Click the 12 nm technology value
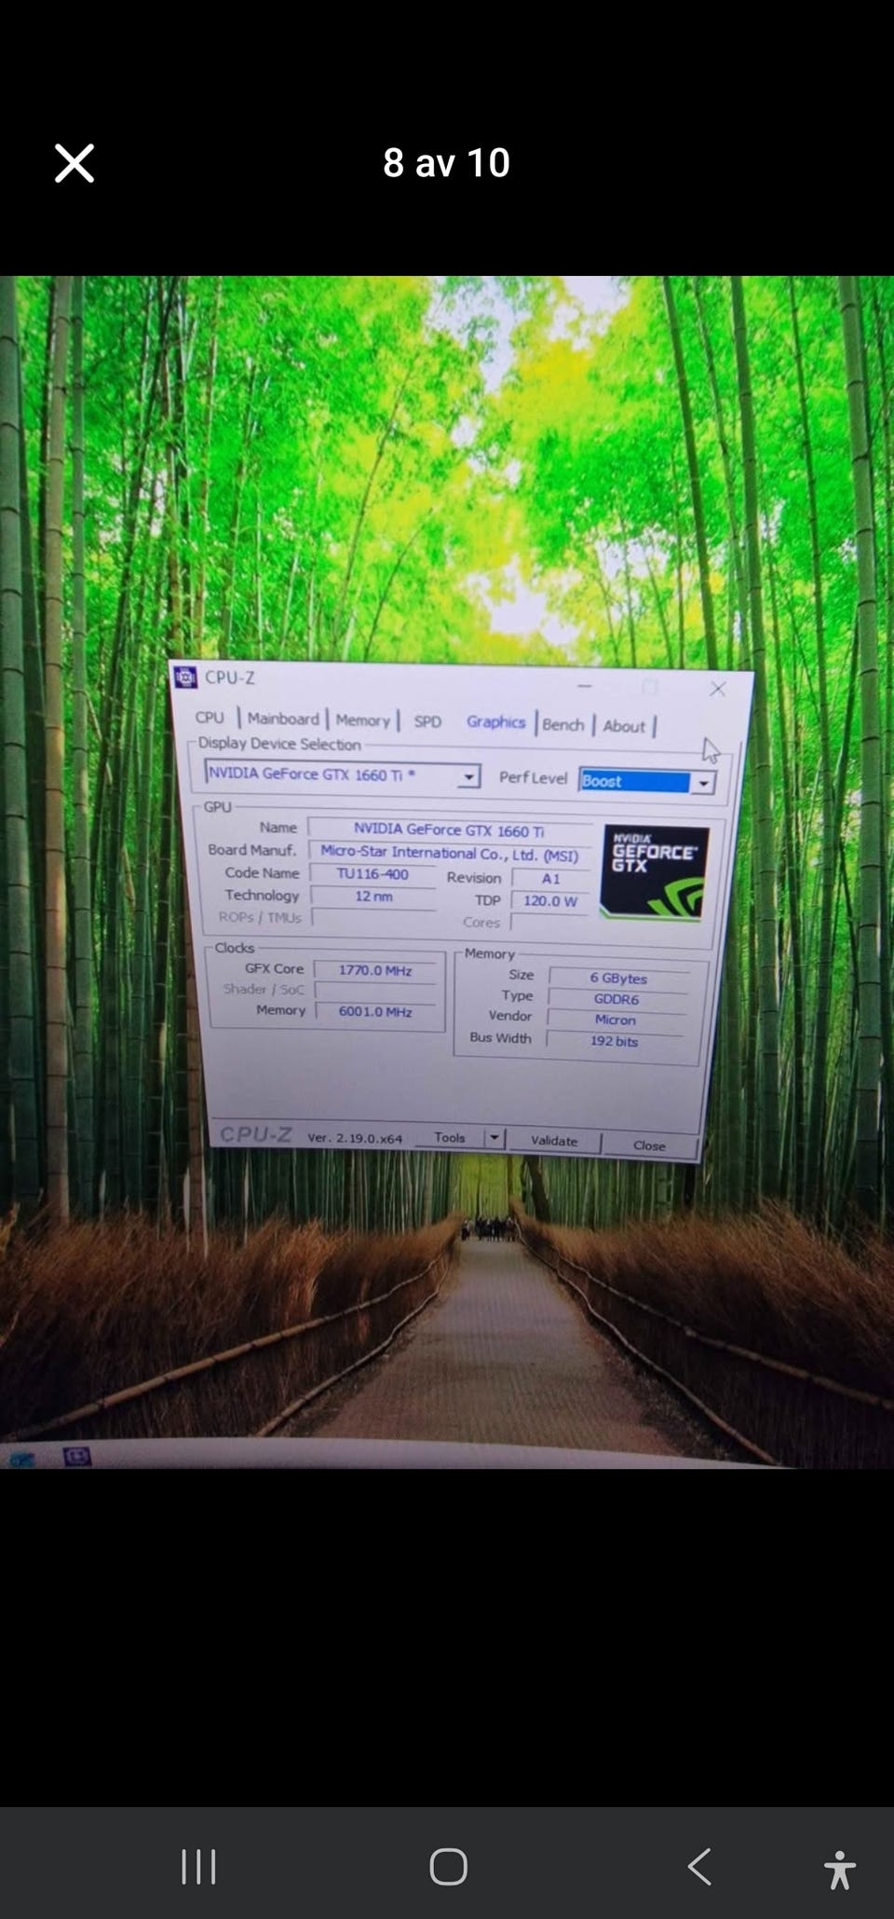 click(373, 897)
